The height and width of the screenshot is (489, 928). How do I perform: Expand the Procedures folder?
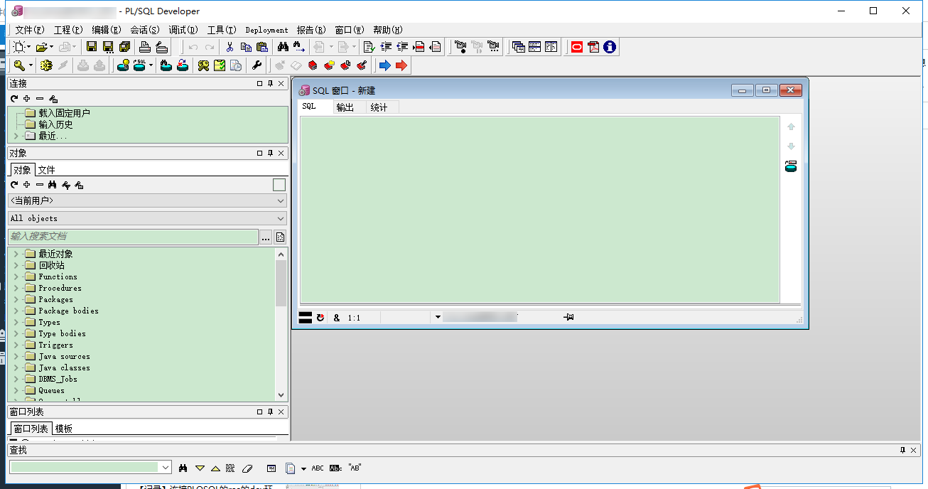point(16,288)
